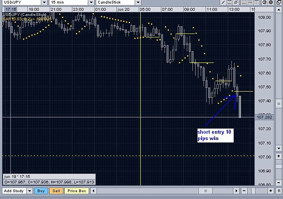Click the 11:00 time axis label

[212, 10]
